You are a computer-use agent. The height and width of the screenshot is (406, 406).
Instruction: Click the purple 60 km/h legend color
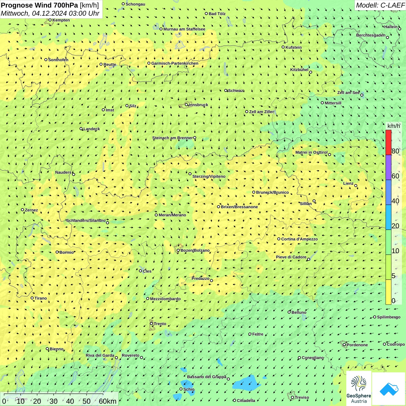(388, 167)
